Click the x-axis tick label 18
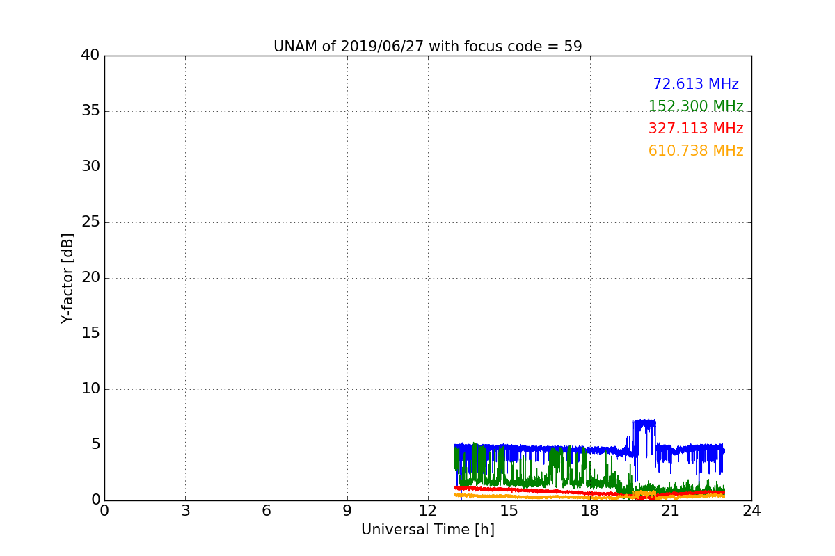 click(x=590, y=511)
